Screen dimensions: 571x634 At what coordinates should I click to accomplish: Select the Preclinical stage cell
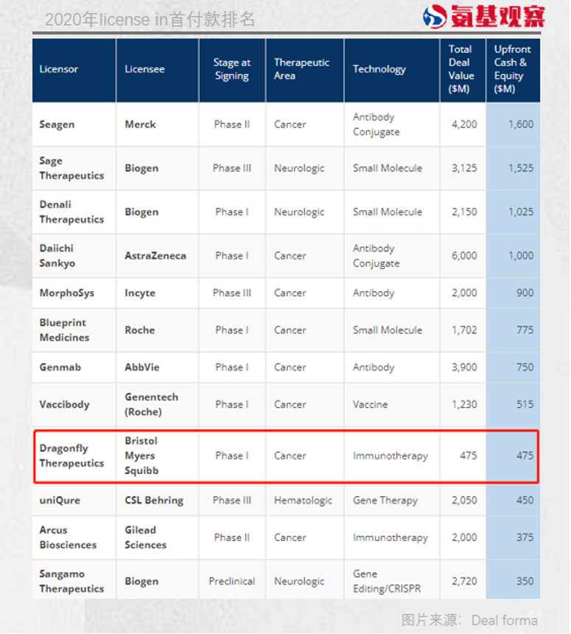coord(232,581)
